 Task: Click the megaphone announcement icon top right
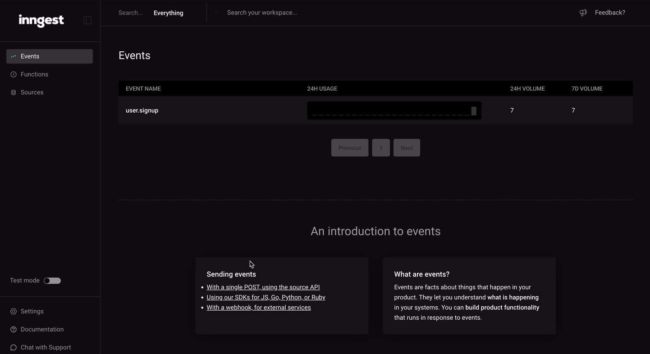tap(583, 12)
